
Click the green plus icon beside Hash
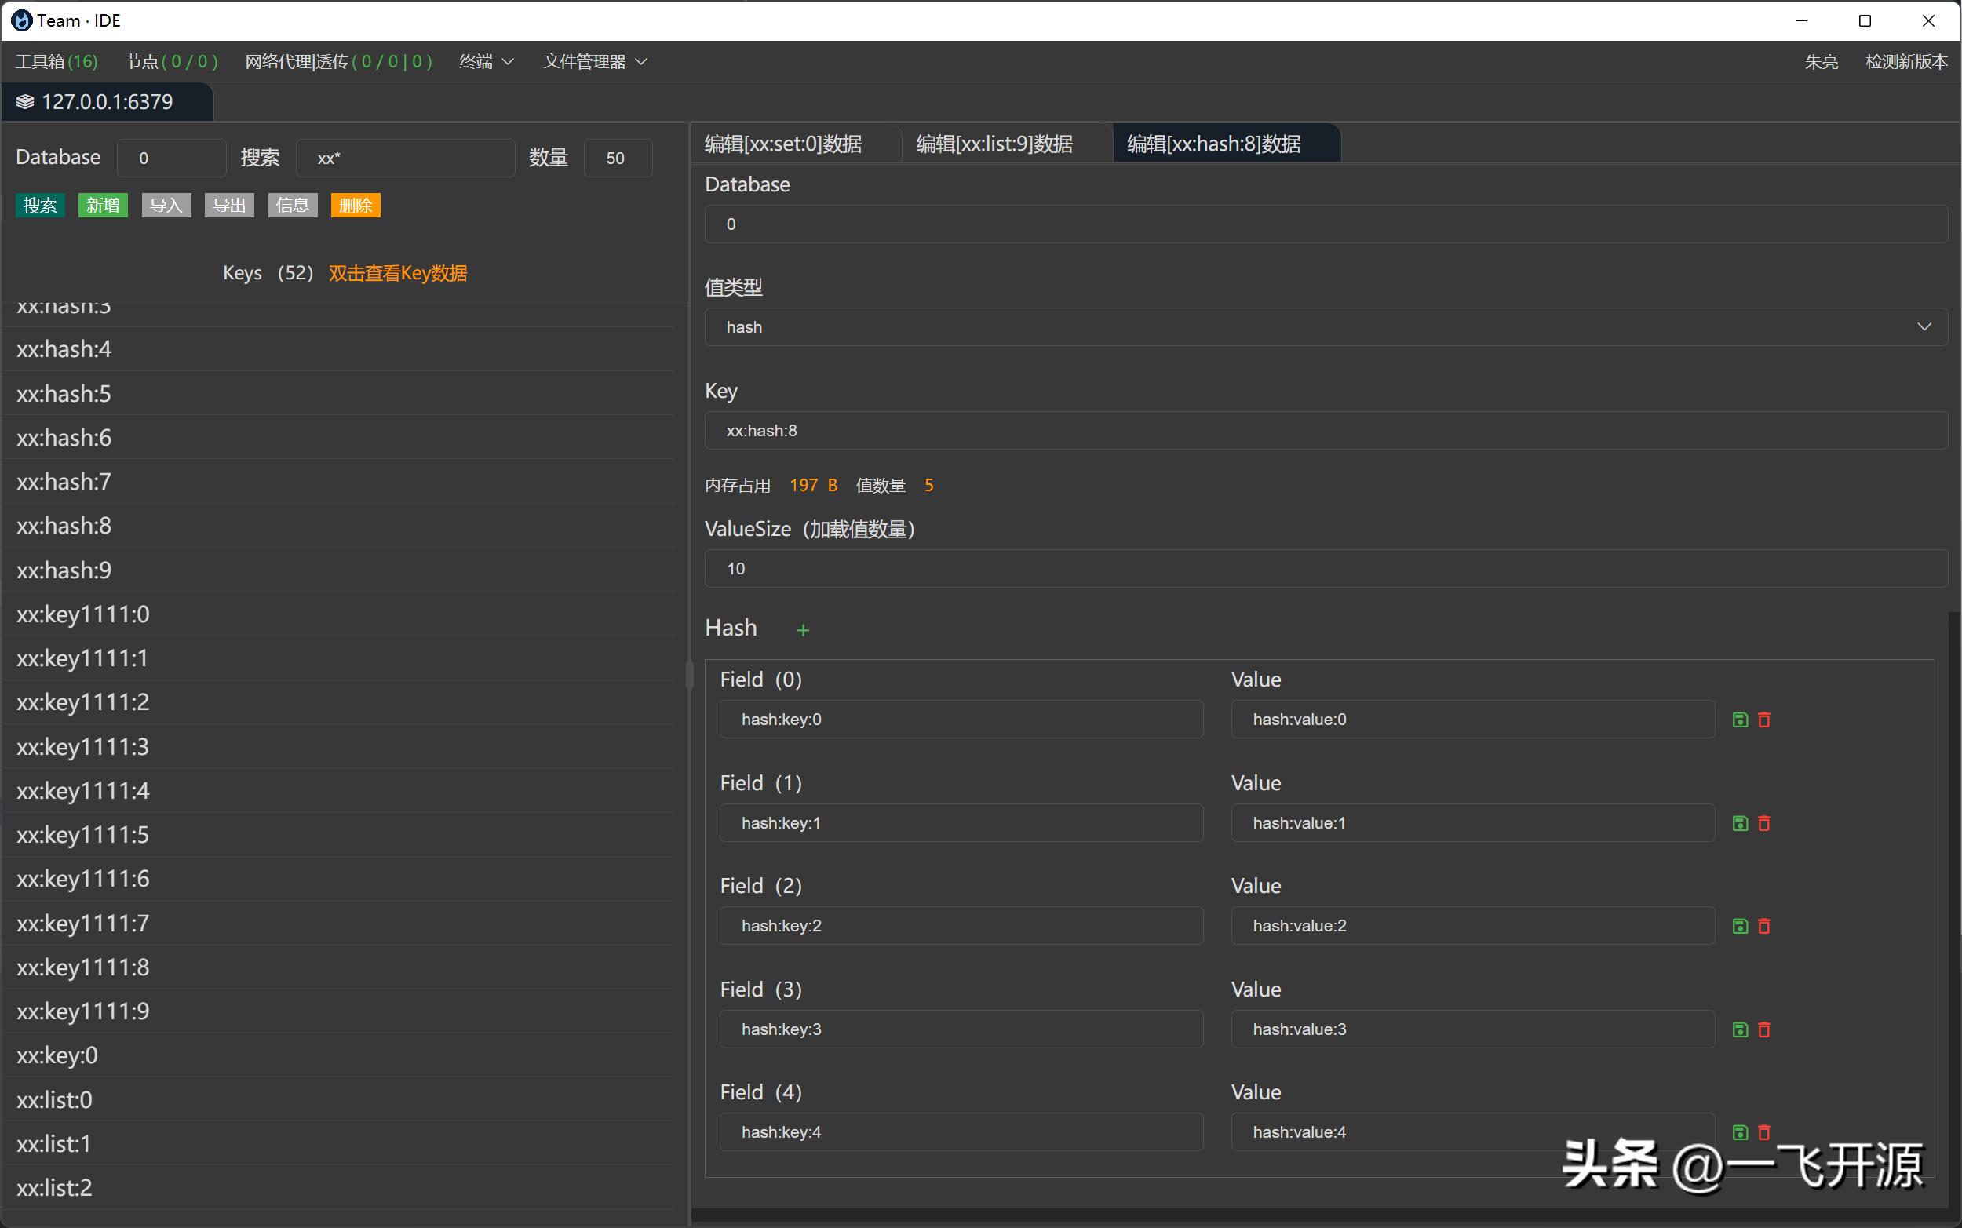click(x=802, y=630)
